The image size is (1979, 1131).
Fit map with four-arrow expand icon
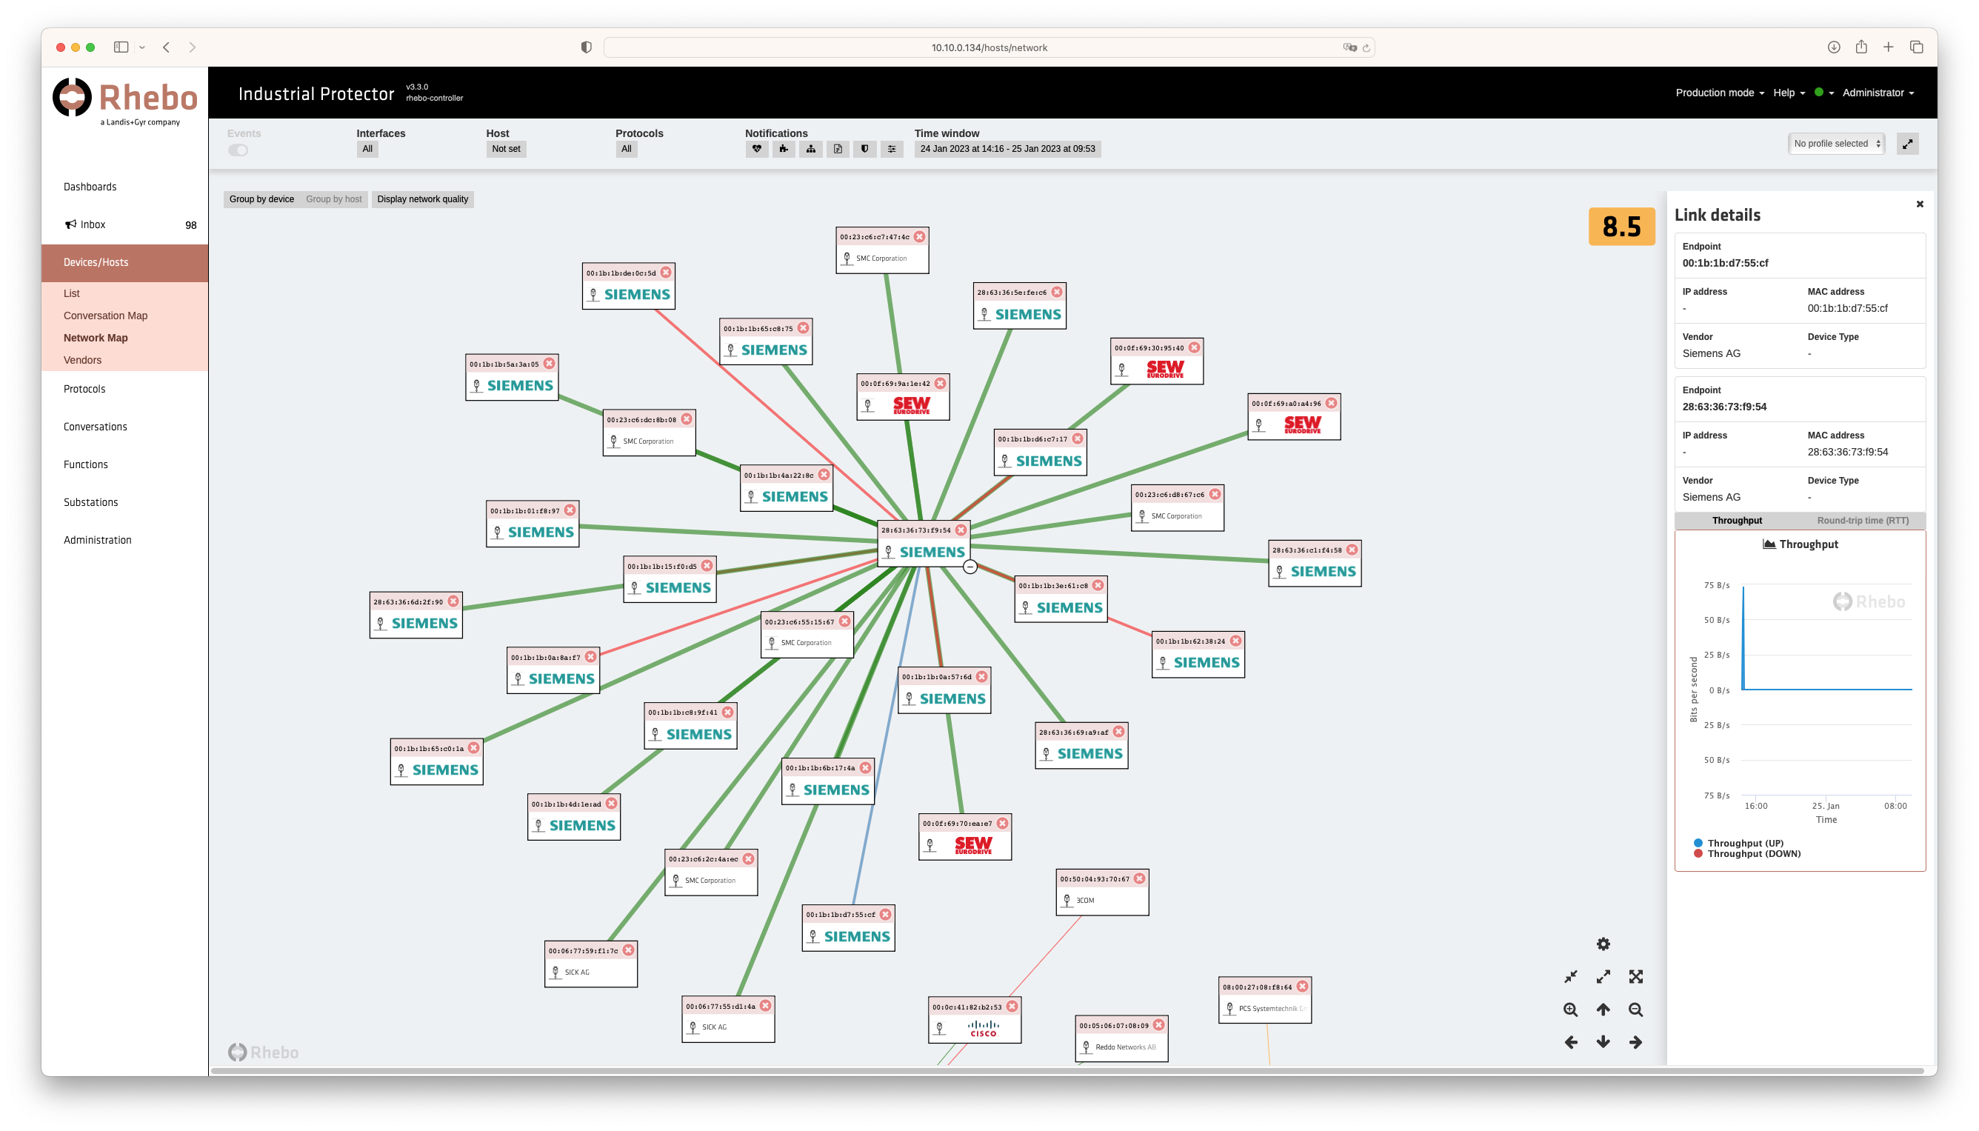click(1635, 977)
